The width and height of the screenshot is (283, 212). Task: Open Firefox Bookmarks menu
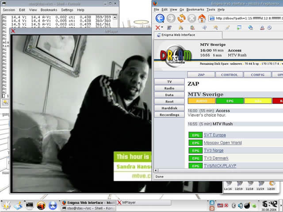tap(195, 10)
